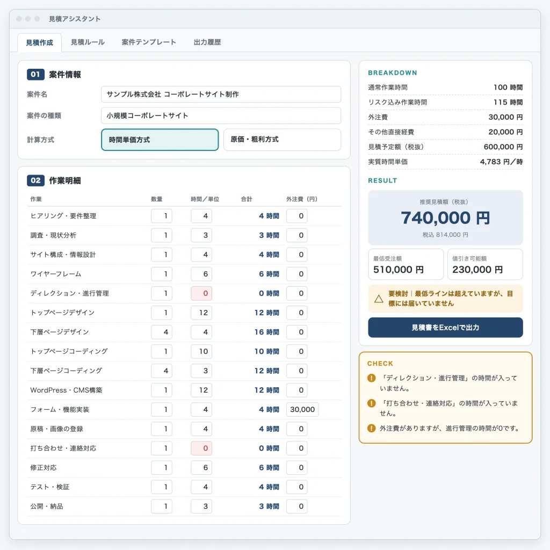Click the warning triangle icon in 要検討 notice
The image size is (550, 550).
pyautogui.click(x=379, y=299)
